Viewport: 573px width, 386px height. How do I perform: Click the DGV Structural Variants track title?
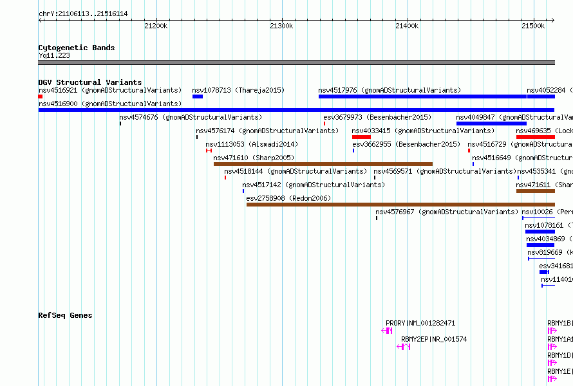coord(90,82)
